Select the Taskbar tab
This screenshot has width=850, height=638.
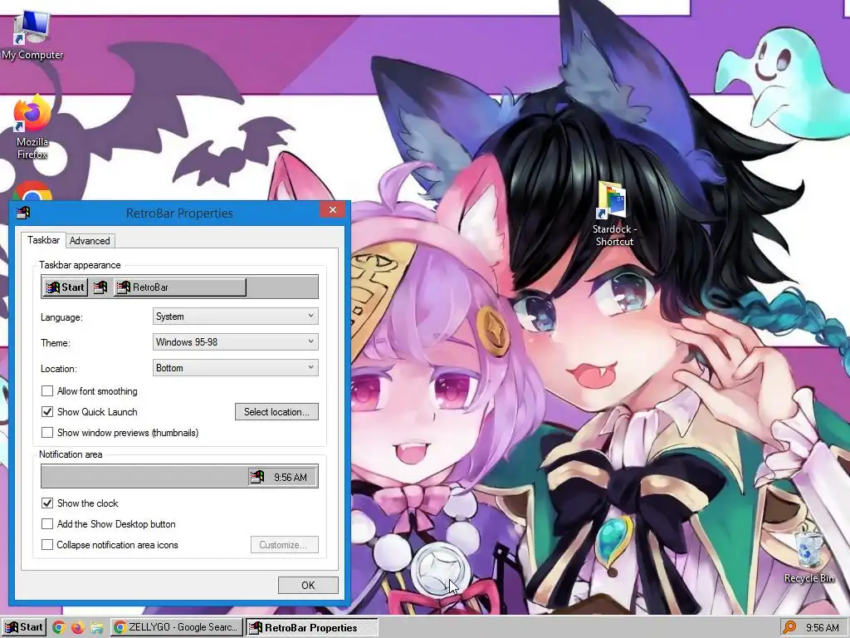tap(43, 240)
